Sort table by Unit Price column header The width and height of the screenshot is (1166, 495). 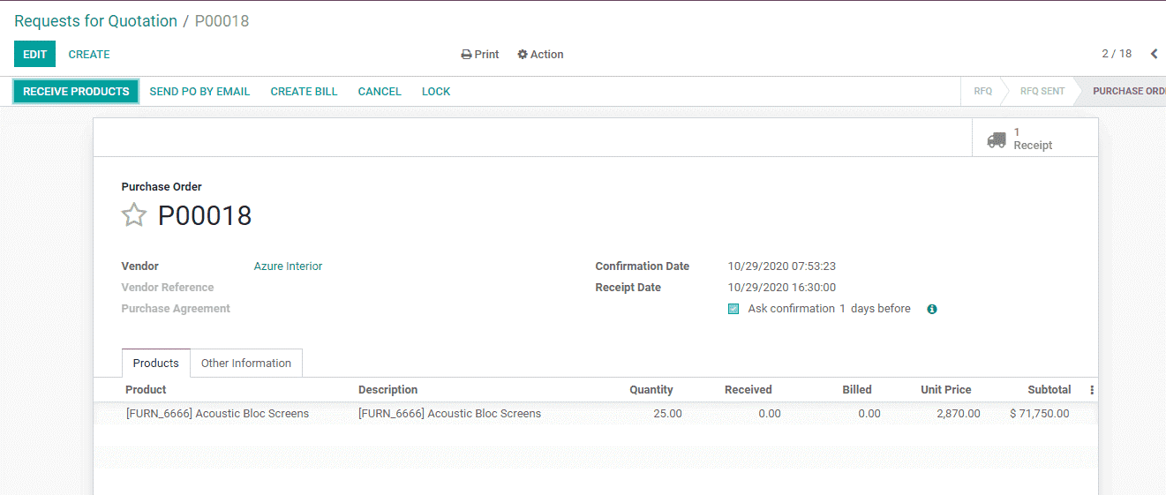946,390
